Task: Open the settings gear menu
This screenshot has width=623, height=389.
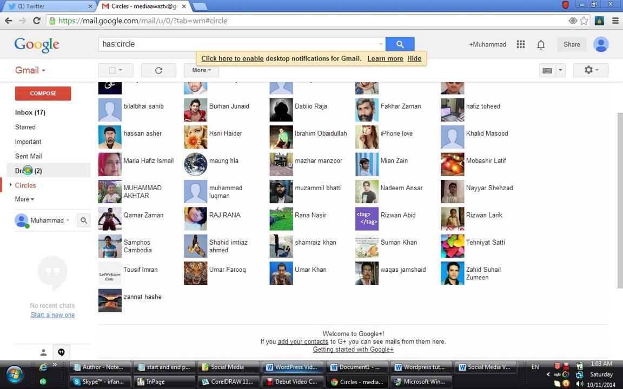Action: click(x=591, y=70)
